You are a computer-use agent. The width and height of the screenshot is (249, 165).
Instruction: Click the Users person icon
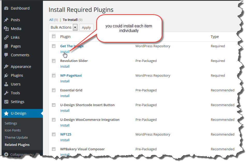(6, 84)
